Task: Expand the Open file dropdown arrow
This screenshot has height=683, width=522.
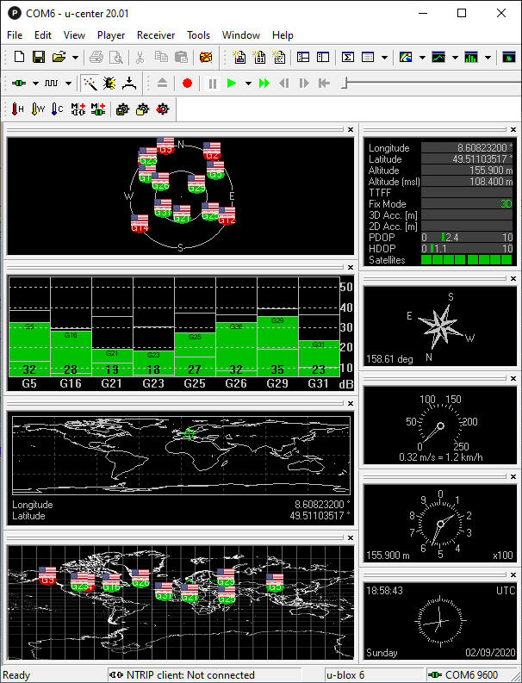Action: pyautogui.click(x=76, y=58)
